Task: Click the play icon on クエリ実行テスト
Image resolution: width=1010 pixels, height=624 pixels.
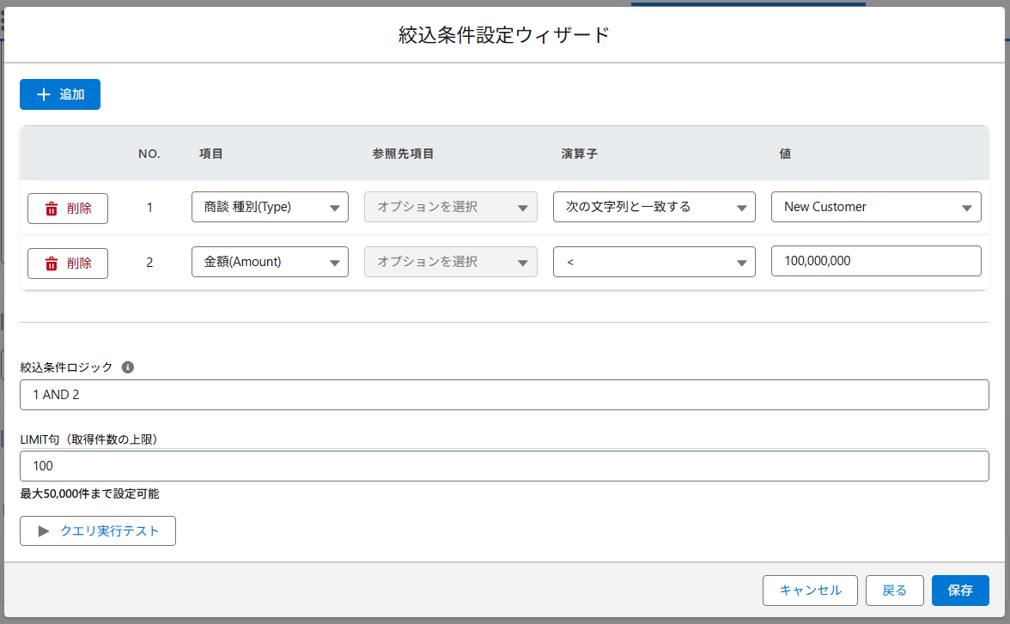Action: pyautogui.click(x=44, y=531)
